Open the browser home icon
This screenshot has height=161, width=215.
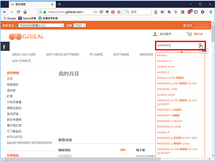click(25, 12)
